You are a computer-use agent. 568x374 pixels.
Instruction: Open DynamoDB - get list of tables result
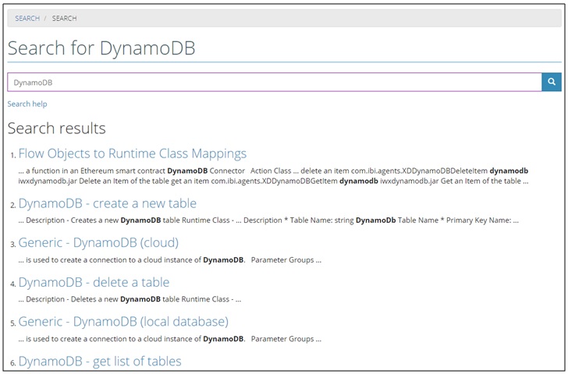(x=100, y=361)
